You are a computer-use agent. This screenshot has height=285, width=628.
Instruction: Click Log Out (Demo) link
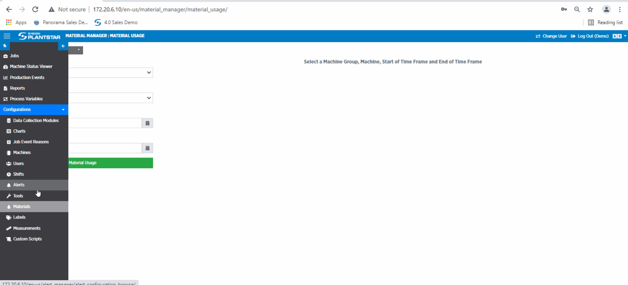pyautogui.click(x=590, y=36)
